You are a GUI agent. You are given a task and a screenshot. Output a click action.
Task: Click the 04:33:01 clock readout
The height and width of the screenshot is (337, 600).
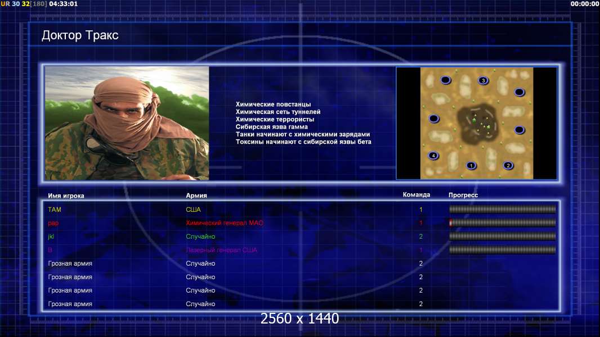[x=64, y=4]
